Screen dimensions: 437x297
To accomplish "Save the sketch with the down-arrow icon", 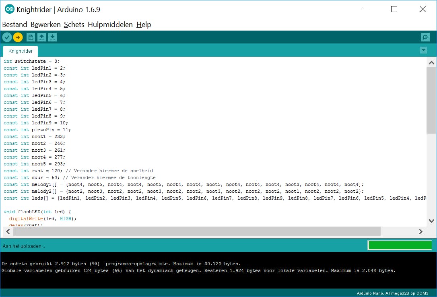I will click(52, 37).
